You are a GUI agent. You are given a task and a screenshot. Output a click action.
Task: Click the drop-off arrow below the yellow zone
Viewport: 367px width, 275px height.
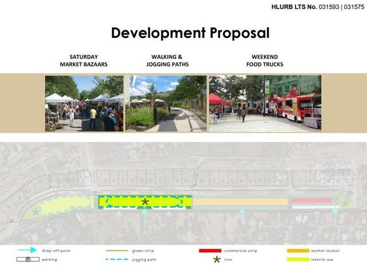tap(145, 217)
